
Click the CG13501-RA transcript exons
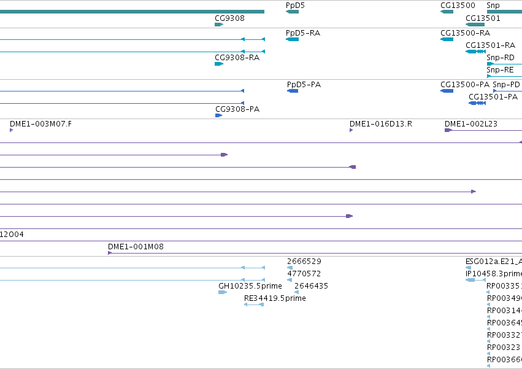pyautogui.click(x=476, y=52)
